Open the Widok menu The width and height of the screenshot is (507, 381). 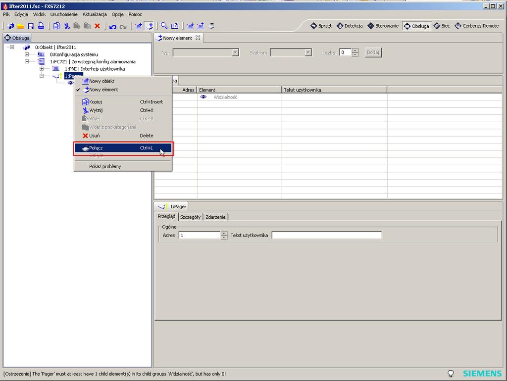[x=39, y=14]
